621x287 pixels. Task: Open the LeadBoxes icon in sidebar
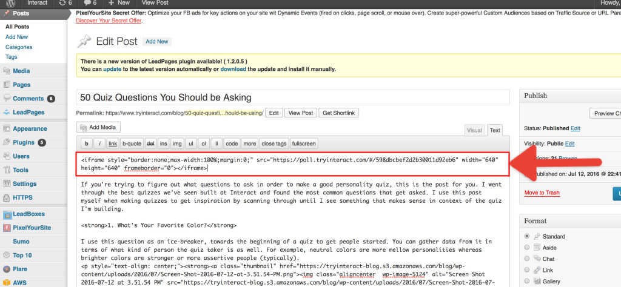(7, 214)
